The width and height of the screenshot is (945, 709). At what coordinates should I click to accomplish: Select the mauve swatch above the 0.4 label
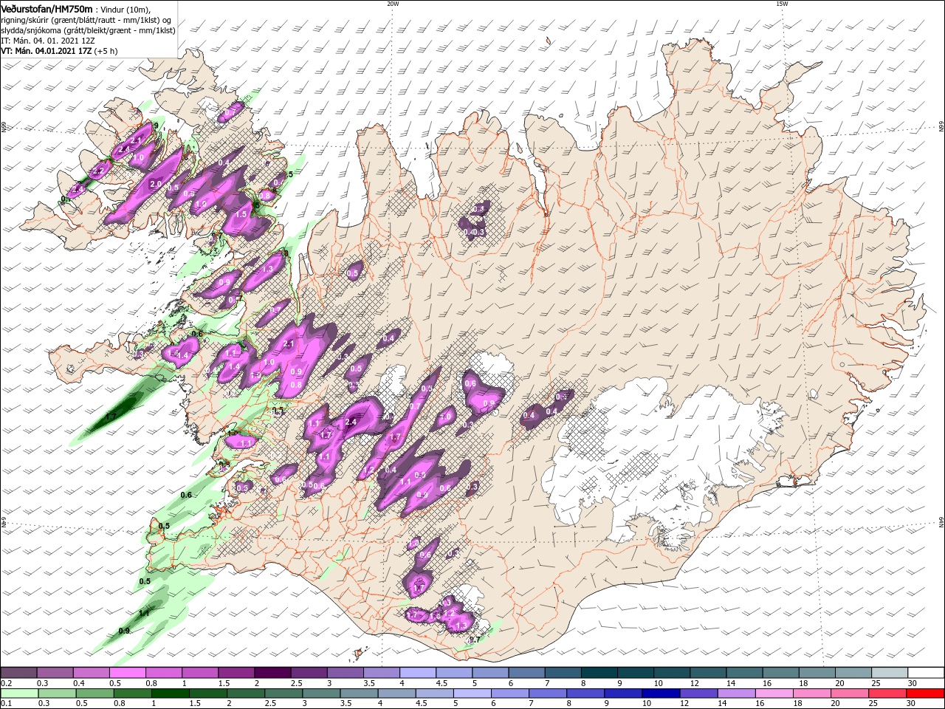92,673
